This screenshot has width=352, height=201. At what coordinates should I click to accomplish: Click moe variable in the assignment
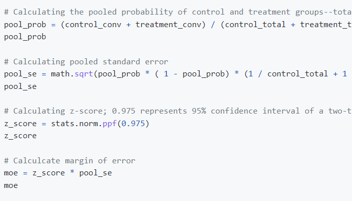[11, 173]
